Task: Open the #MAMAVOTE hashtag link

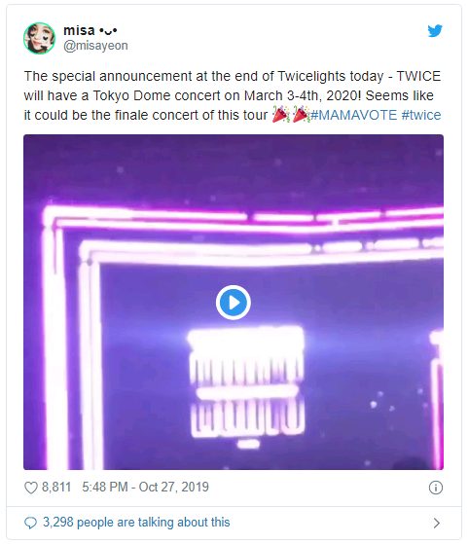Action: pos(353,115)
